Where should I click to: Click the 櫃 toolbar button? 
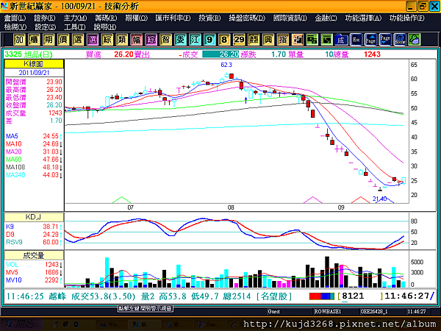pos(34,40)
